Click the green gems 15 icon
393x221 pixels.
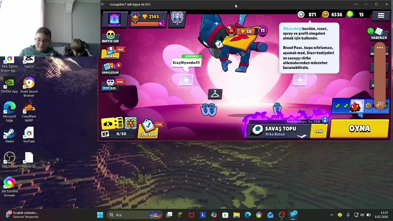click(x=350, y=14)
